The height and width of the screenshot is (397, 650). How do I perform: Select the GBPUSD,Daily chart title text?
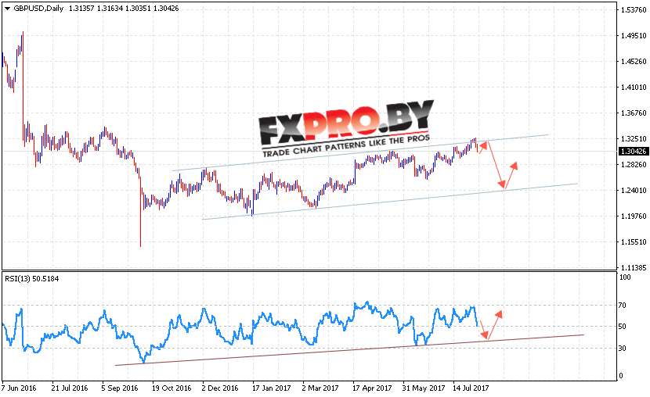coord(38,9)
